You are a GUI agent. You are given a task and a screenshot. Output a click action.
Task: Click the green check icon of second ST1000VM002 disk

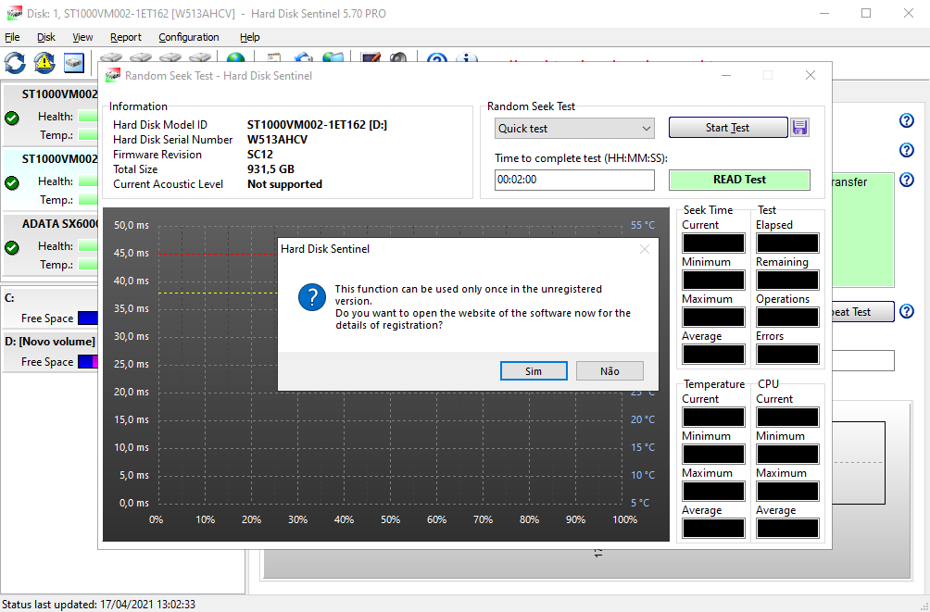pos(12,182)
